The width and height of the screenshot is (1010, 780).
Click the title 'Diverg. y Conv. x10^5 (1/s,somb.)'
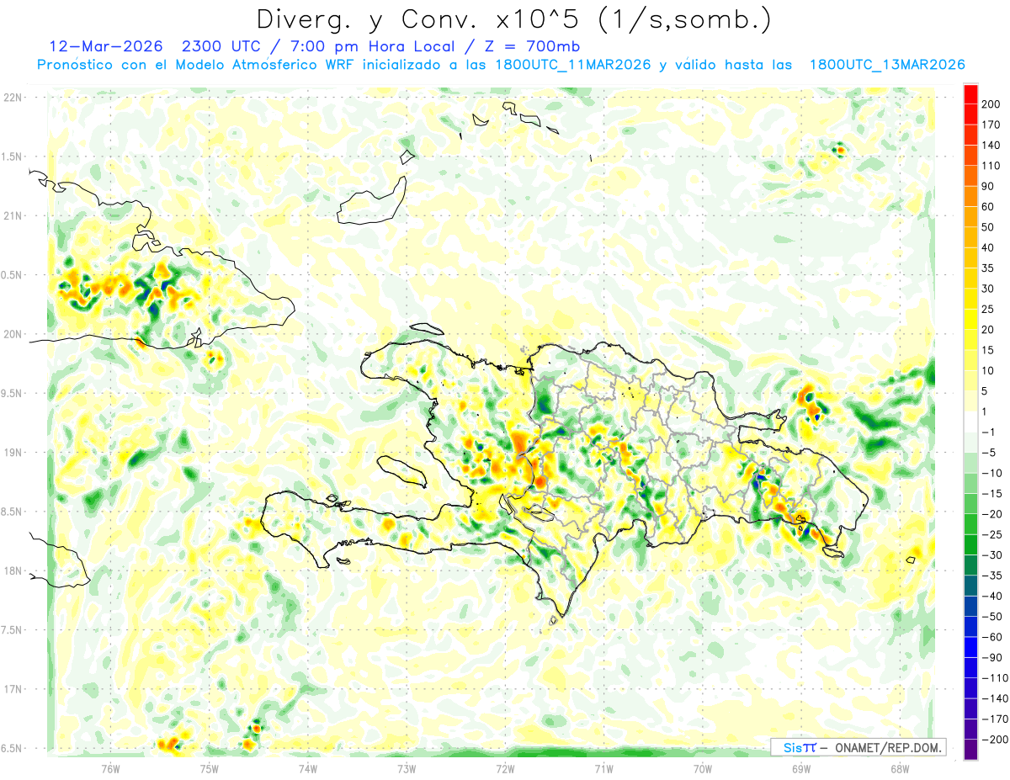pyautogui.click(x=513, y=19)
